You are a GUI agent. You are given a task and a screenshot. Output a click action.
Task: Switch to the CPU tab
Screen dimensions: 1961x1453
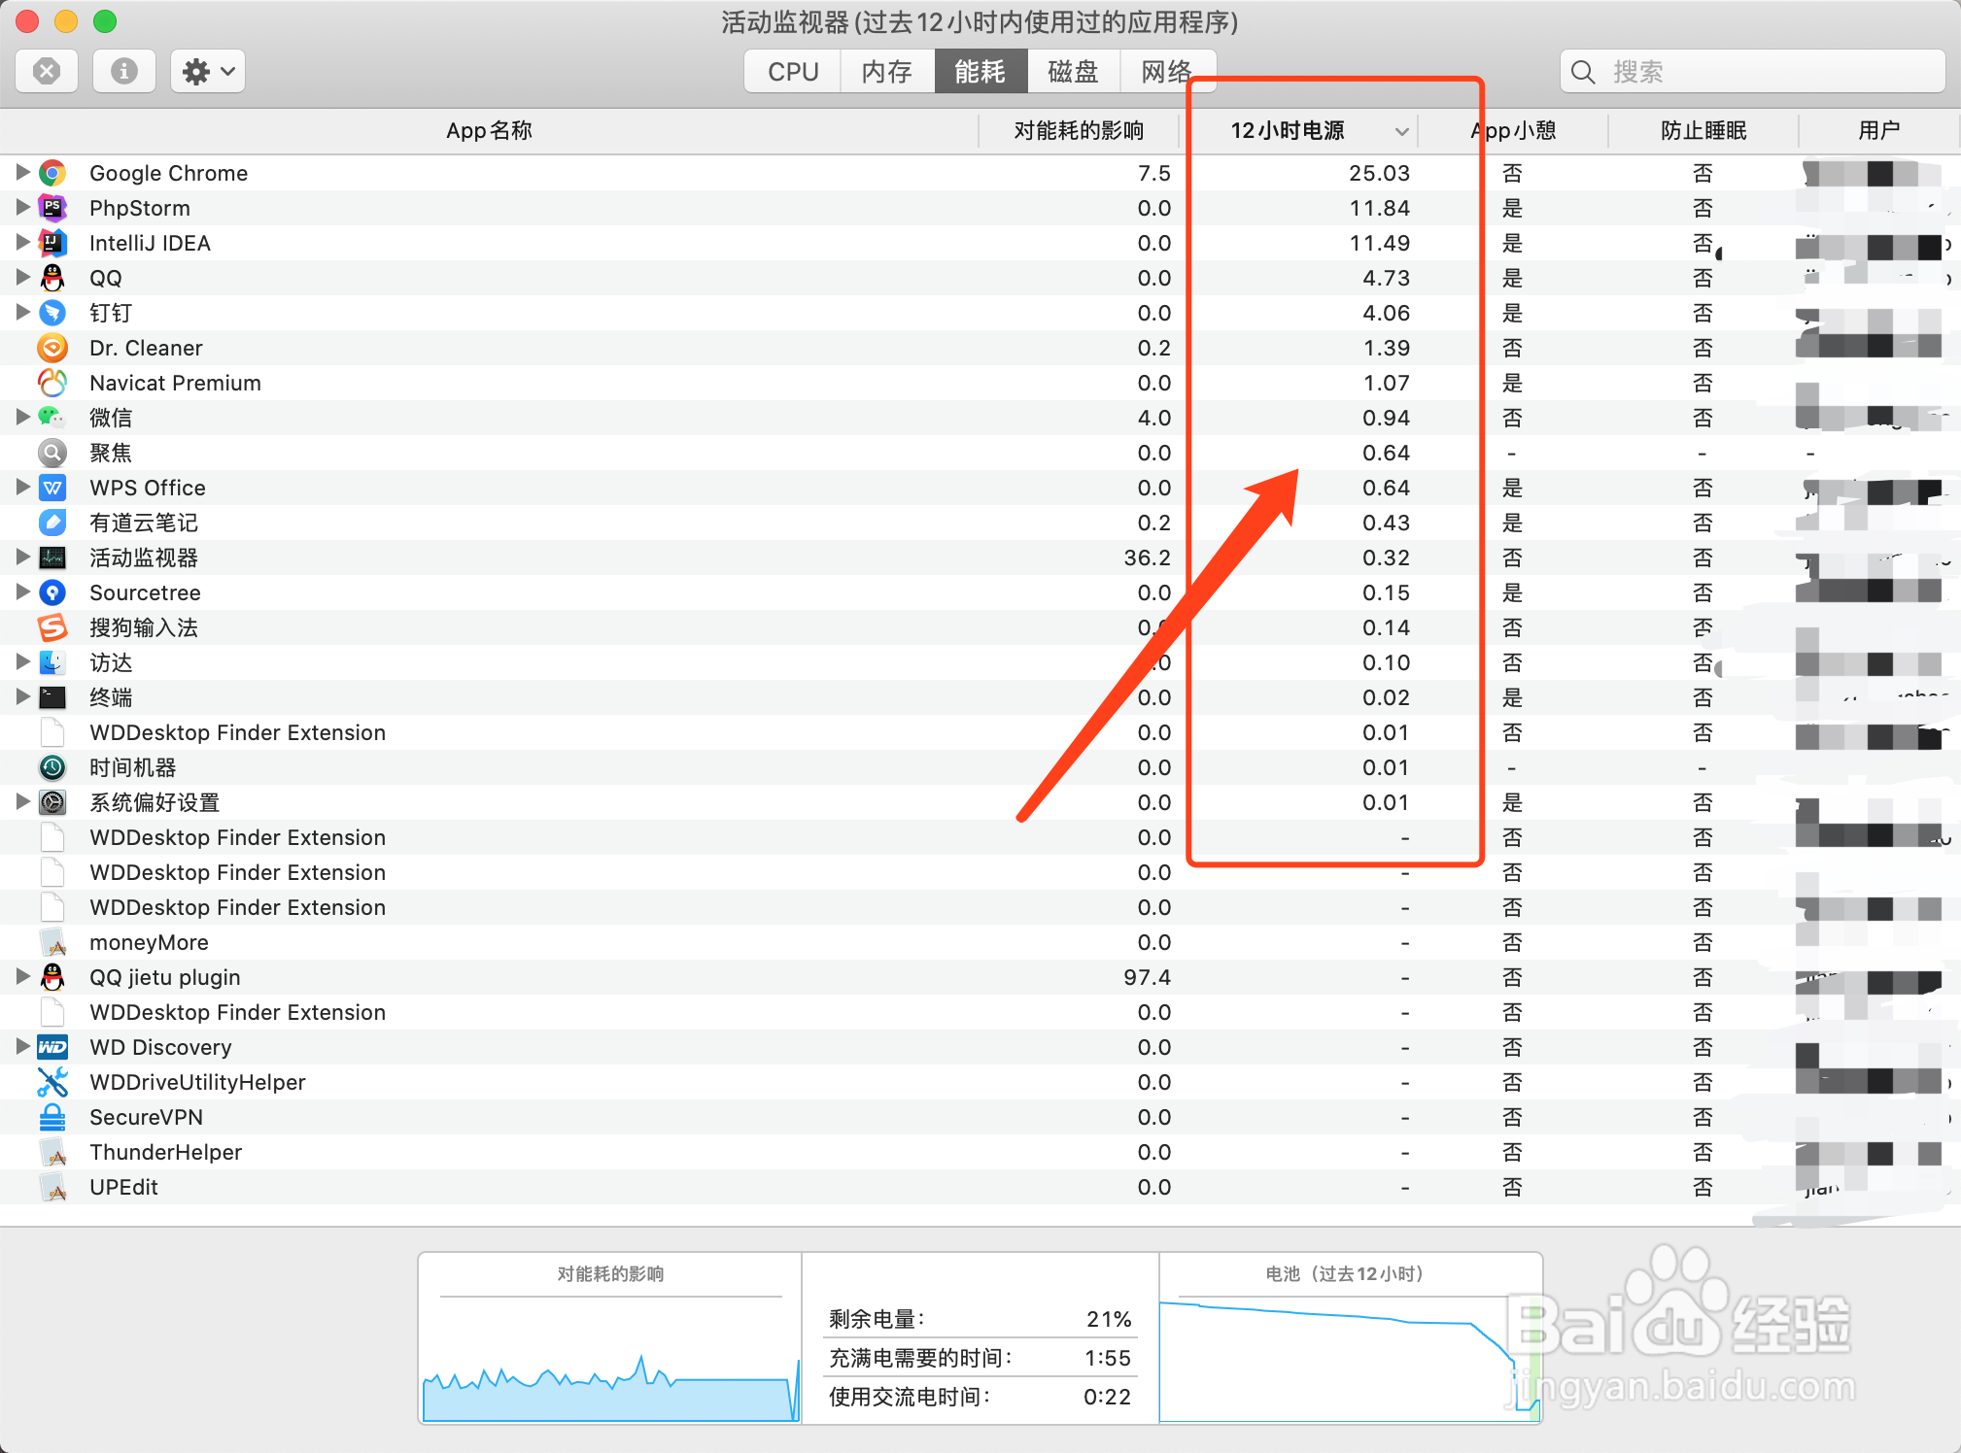[793, 71]
